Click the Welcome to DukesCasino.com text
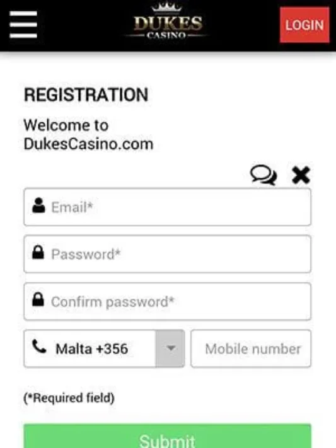 click(x=89, y=135)
